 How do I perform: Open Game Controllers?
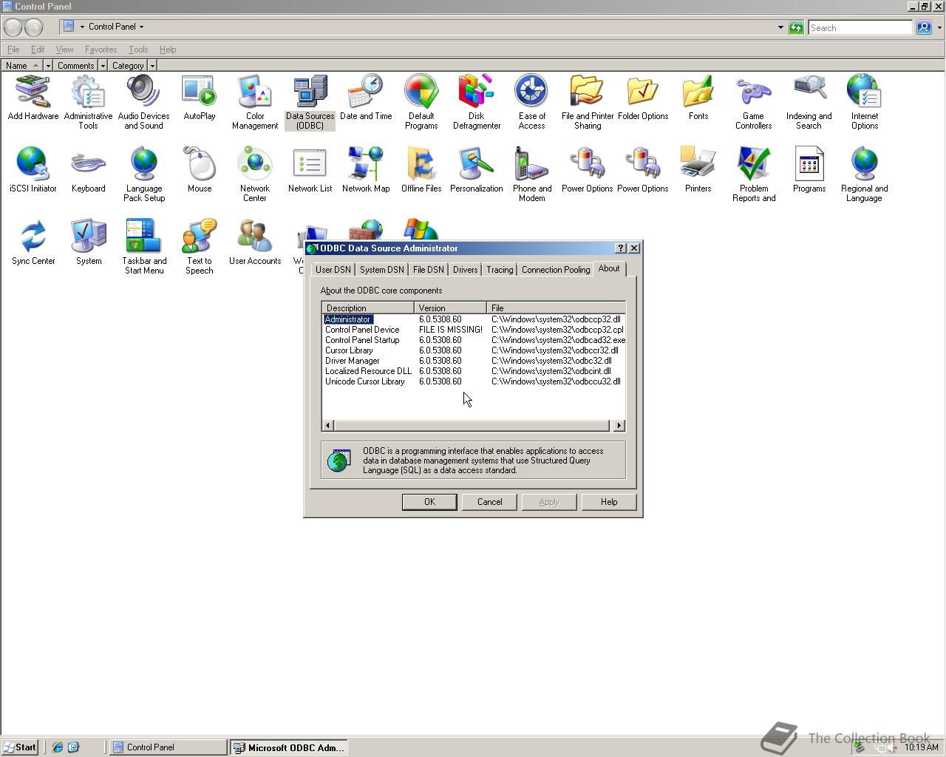coord(753,102)
